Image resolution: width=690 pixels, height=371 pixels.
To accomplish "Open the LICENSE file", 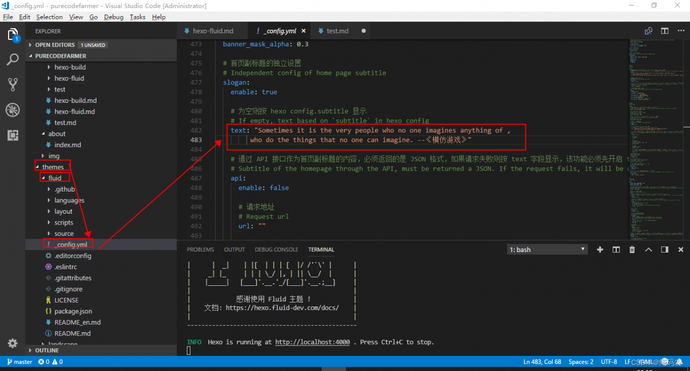I will 66,300.
